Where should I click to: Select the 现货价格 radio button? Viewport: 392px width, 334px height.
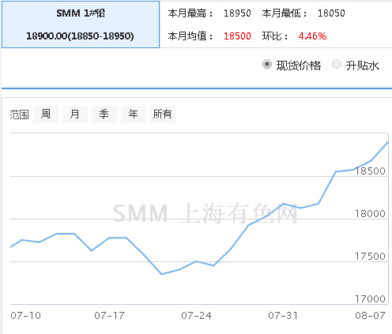pyautogui.click(x=267, y=65)
